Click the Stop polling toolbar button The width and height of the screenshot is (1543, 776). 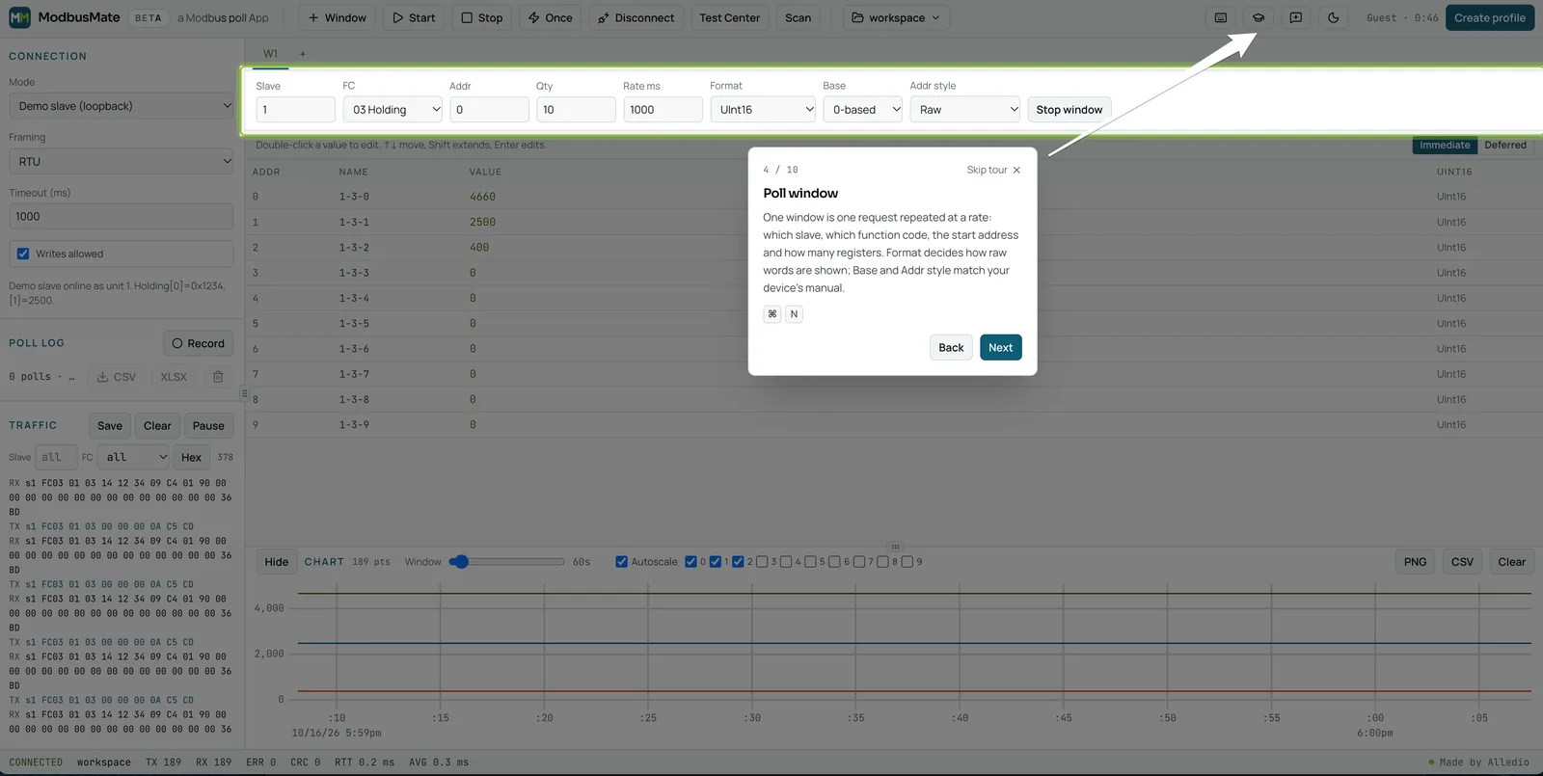coord(481,17)
